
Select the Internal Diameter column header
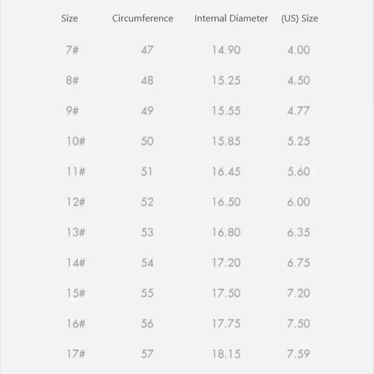(x=231, y=19)
